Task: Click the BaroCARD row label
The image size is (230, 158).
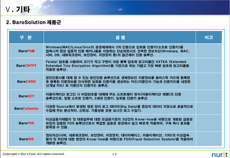Action: (26, 81)
